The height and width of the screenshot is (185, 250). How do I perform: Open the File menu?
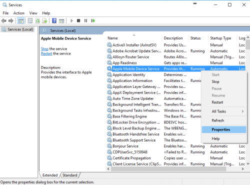pos(5,13)
